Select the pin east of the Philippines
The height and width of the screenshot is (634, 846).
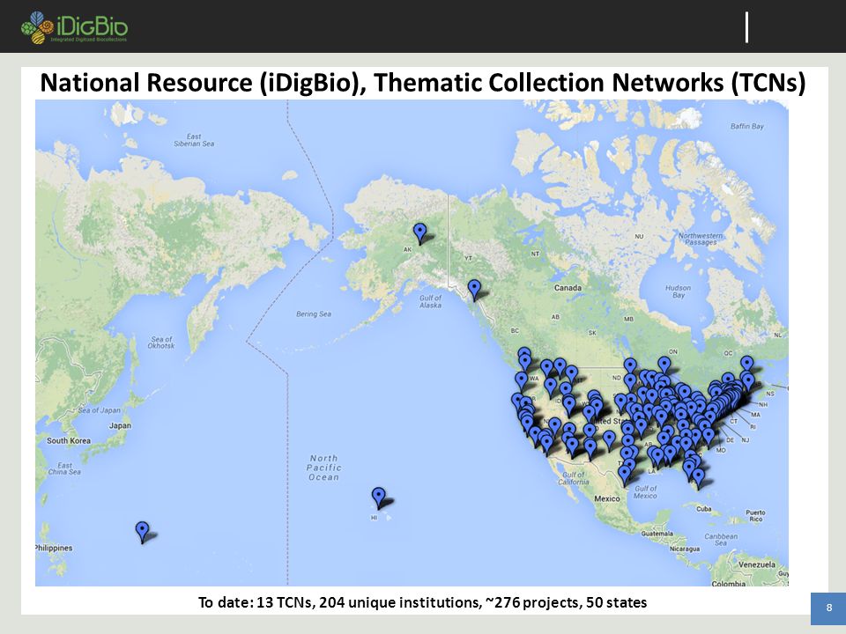coord(142,532)
